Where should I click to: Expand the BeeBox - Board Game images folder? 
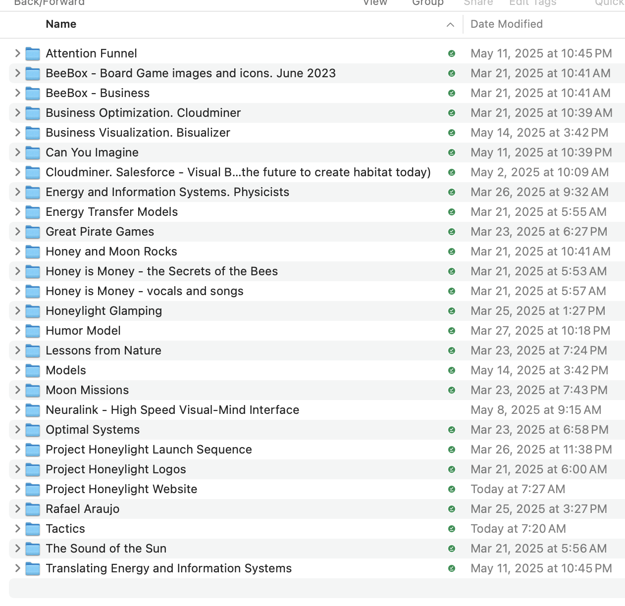pos(17,73)
